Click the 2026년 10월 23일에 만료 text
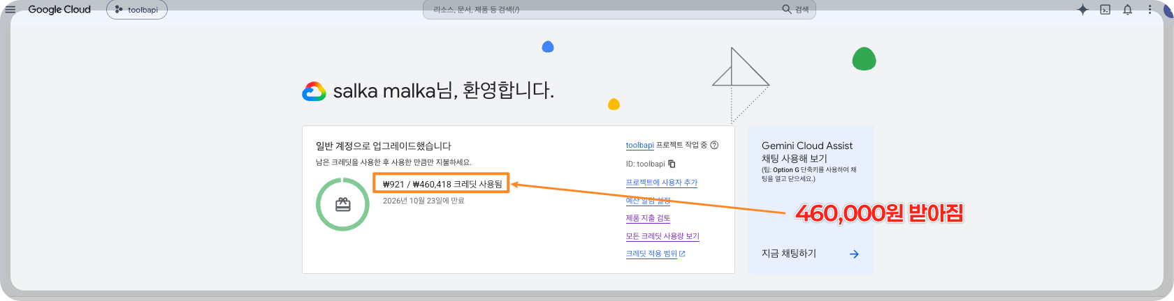The image size is (1174, 301). (x=423, y=201)
